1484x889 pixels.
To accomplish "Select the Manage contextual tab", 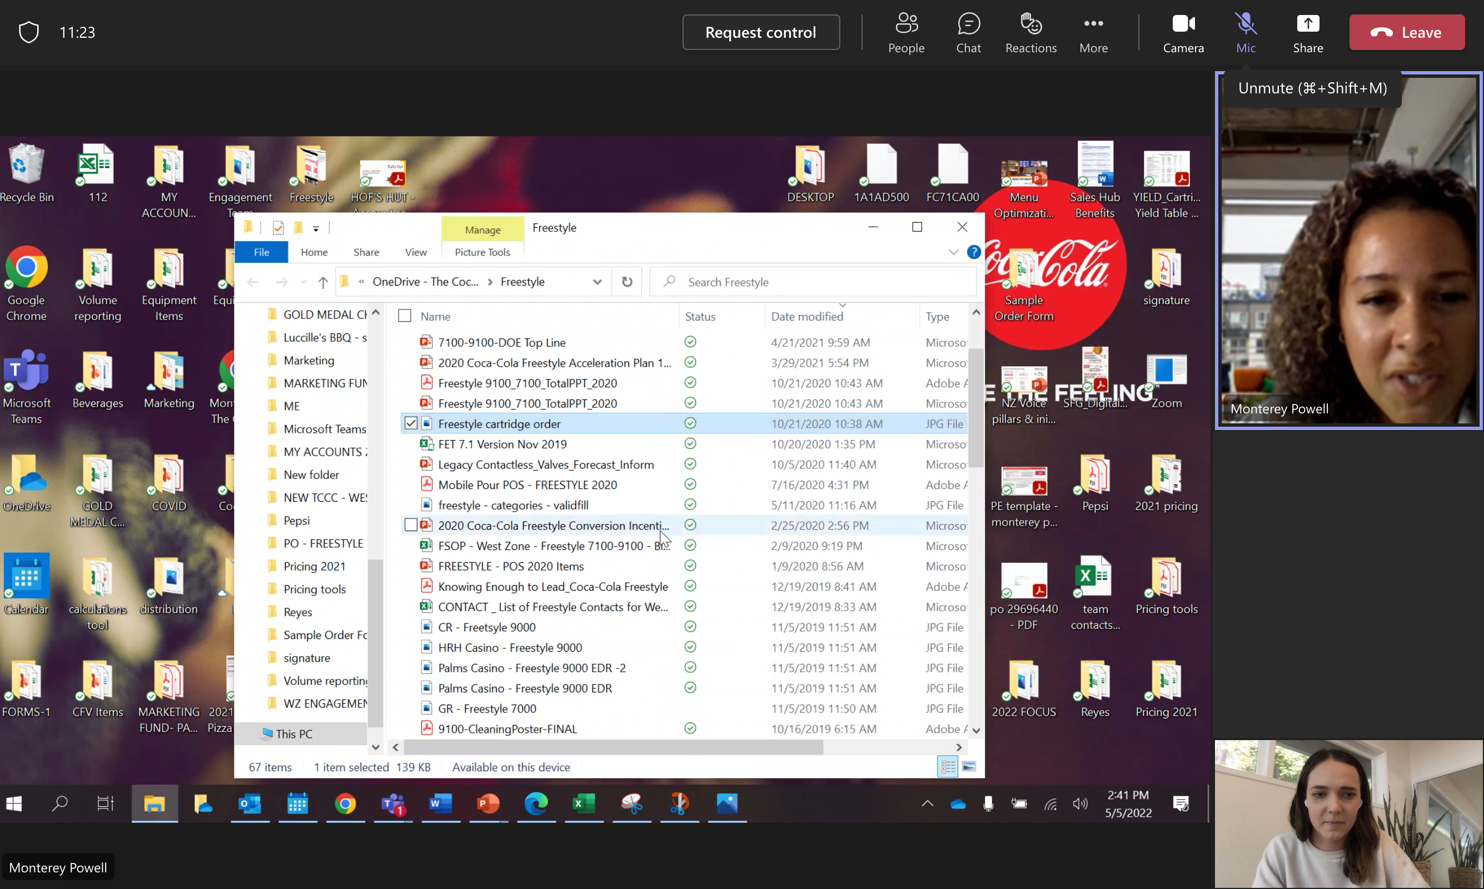I will pos(482,229).
